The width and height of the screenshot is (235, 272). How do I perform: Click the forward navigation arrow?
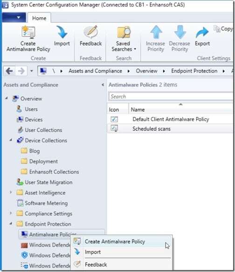[x=21, y=71]
